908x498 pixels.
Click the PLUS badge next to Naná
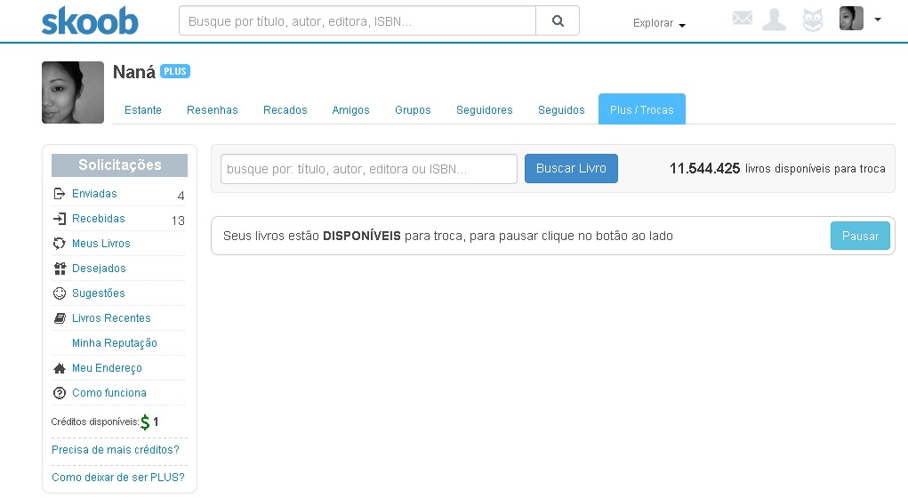[x=175, y=71]
